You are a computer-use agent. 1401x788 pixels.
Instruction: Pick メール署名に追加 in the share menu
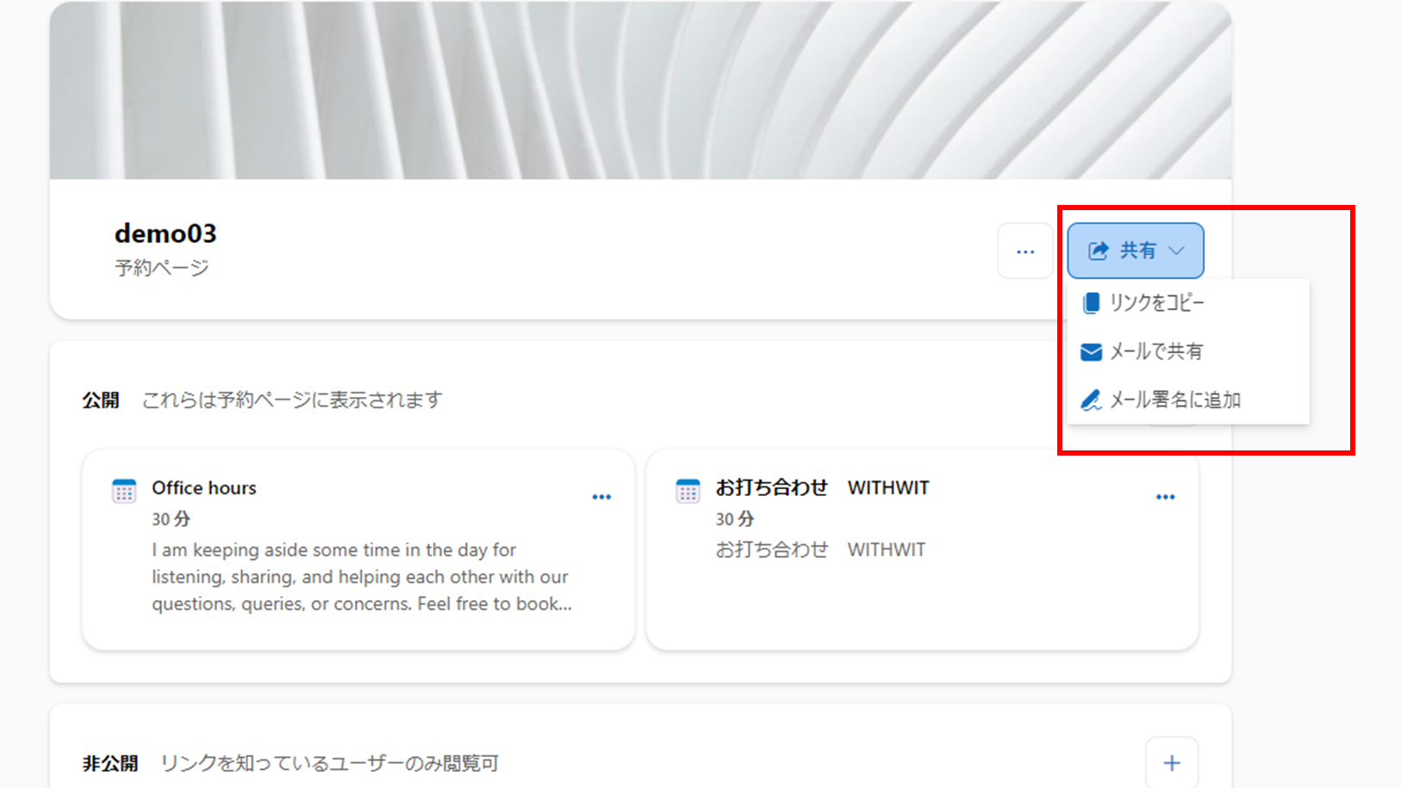[x=1174, y=400]
